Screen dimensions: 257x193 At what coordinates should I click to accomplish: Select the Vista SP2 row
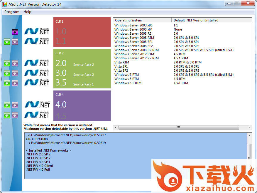182,71
